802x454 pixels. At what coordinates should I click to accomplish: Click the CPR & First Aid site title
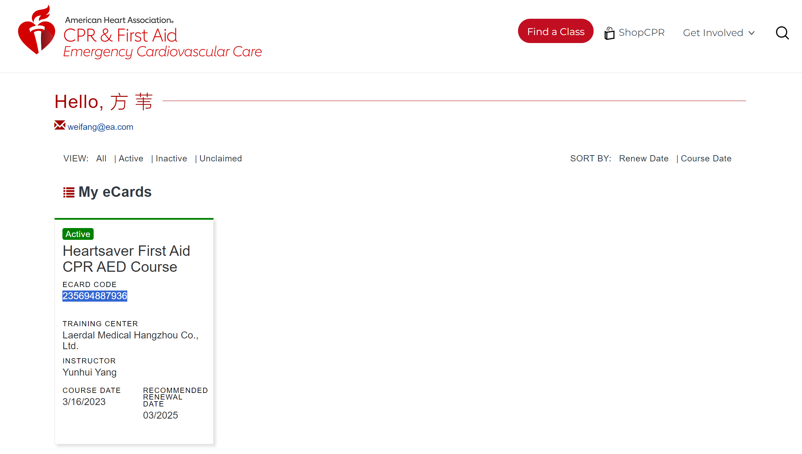(120, 35)
